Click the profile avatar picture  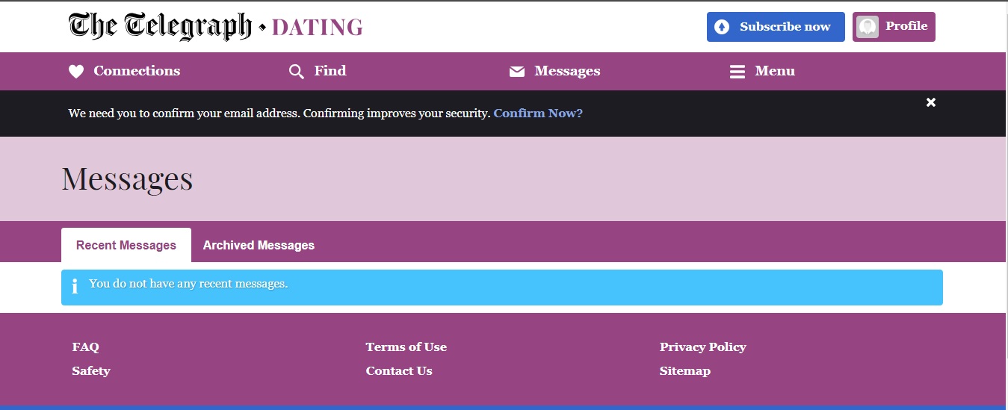pos(868,27)
